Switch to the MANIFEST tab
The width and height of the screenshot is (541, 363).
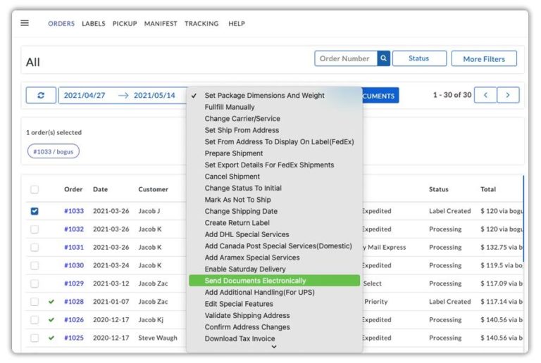pos(161,23)
